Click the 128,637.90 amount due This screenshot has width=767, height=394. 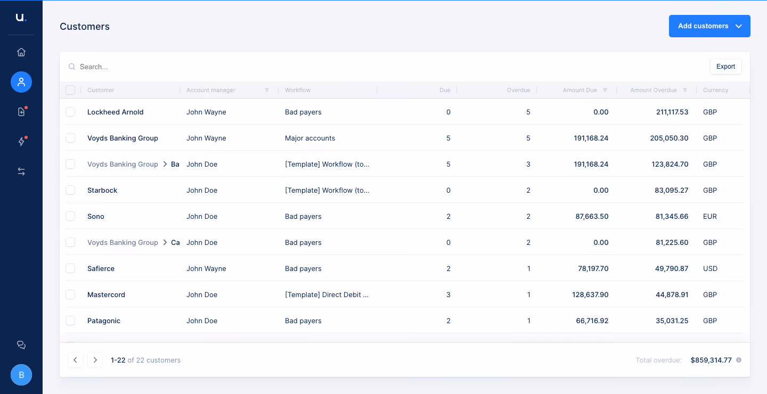[x=591, y=294]
